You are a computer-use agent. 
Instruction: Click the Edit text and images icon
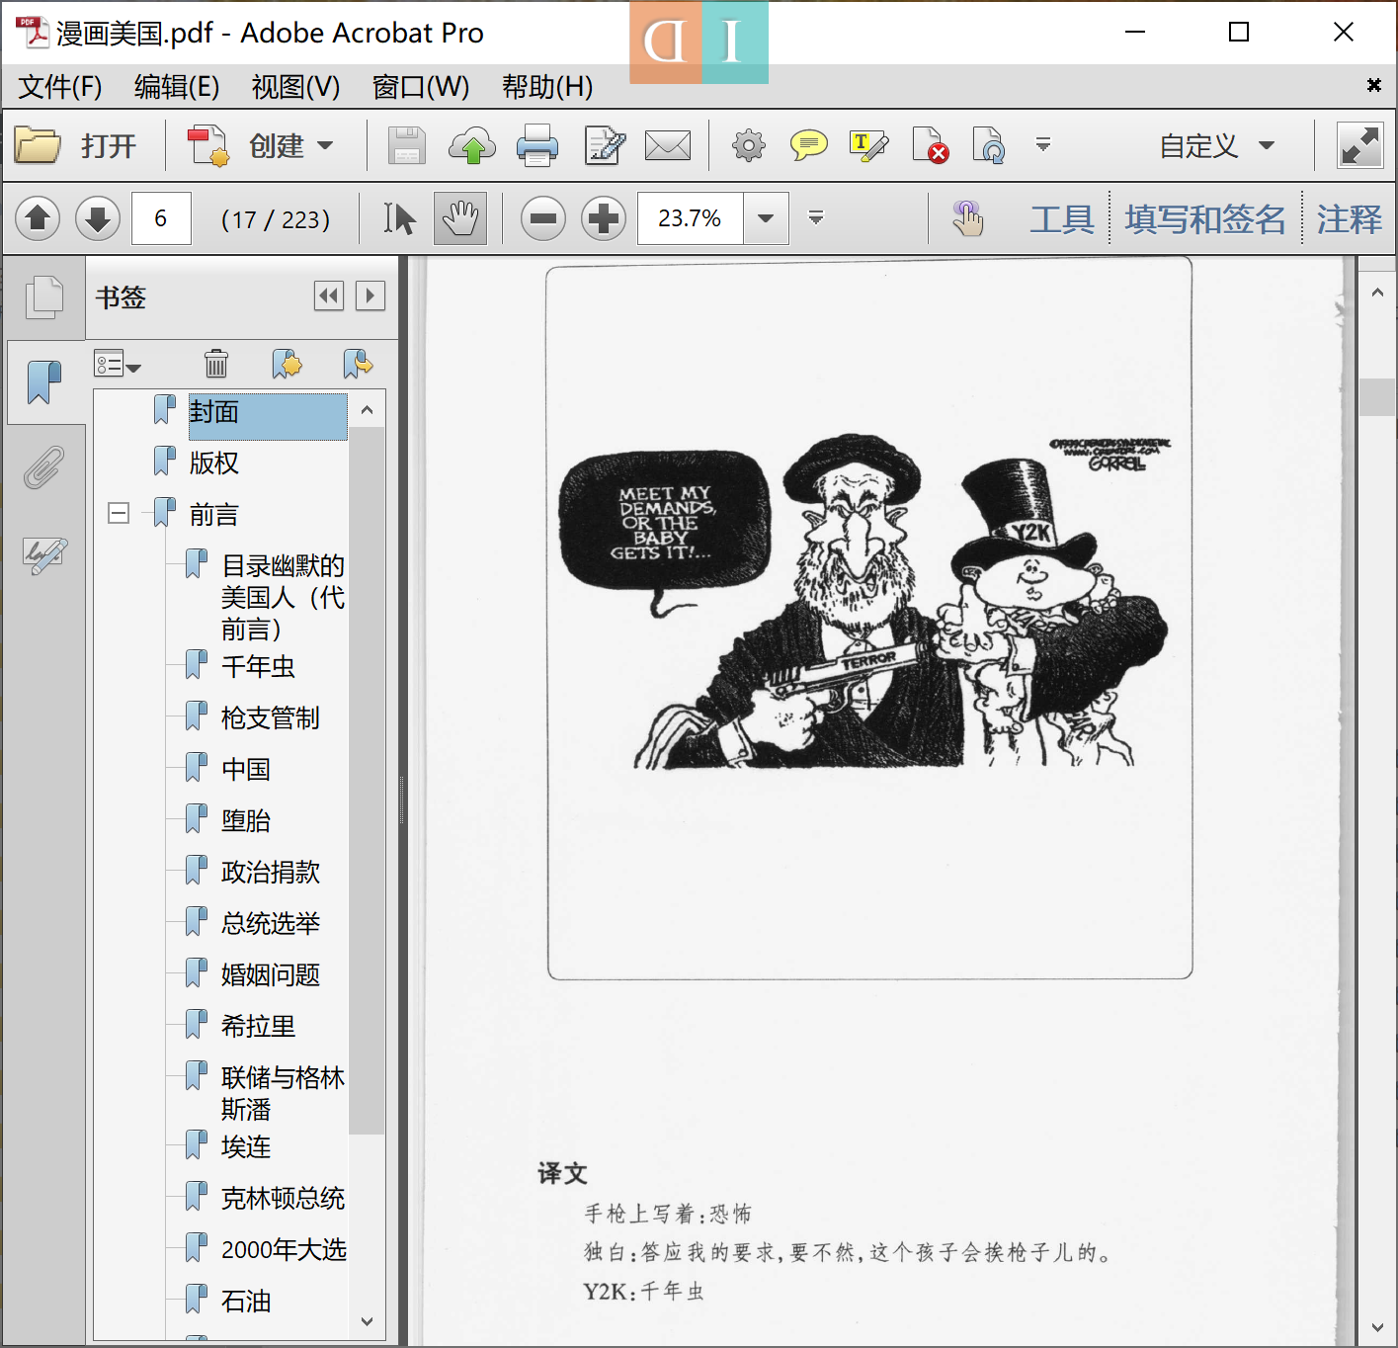click(605, 146)
